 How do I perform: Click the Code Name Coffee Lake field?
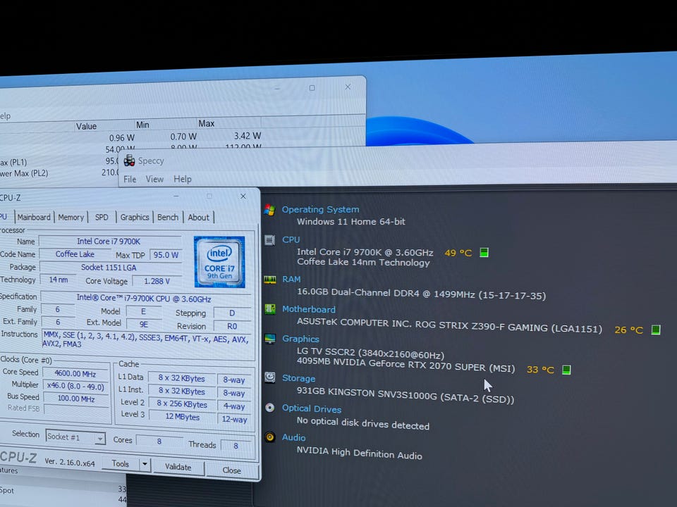click(x=75, y=254)
